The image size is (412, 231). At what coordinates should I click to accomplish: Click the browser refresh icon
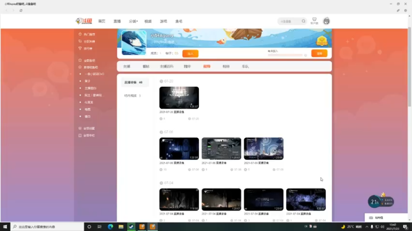[21, 10]
